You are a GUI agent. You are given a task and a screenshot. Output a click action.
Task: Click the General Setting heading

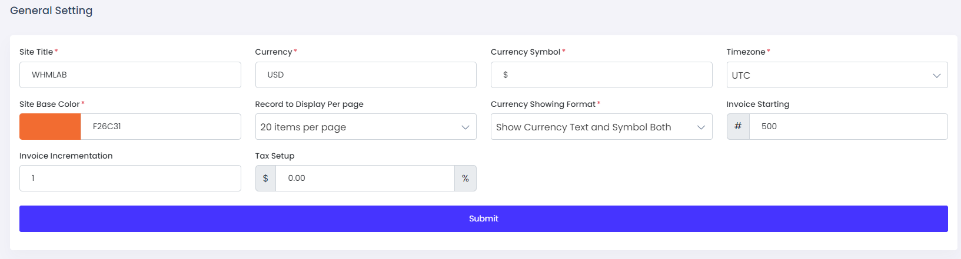(x=51, y=11)
